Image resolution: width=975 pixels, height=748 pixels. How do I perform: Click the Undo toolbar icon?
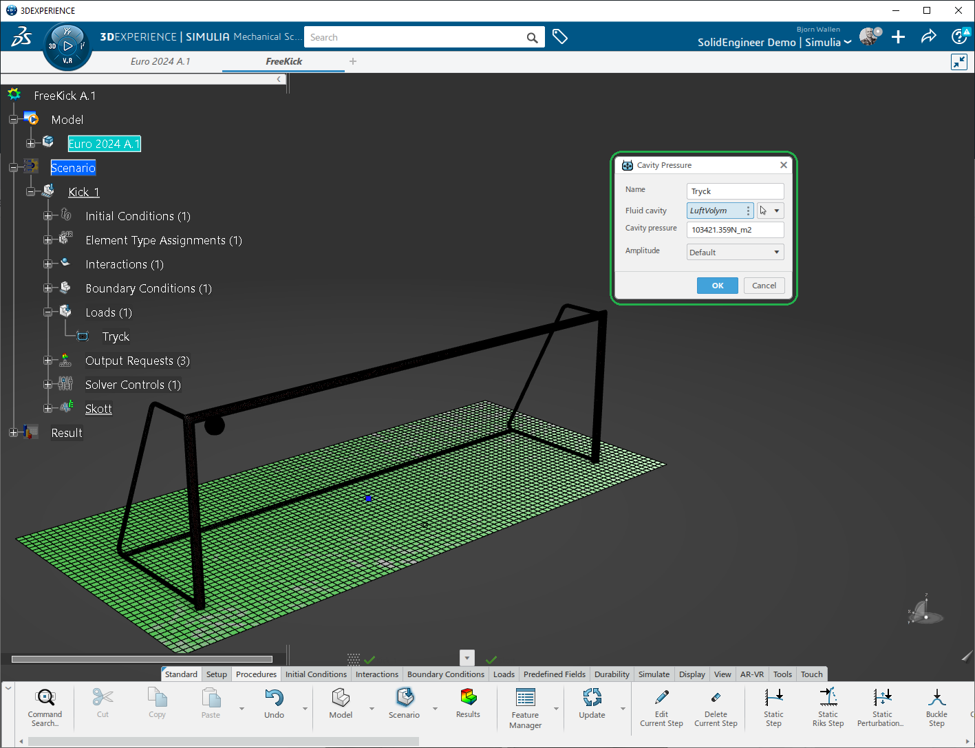(274, 698)
